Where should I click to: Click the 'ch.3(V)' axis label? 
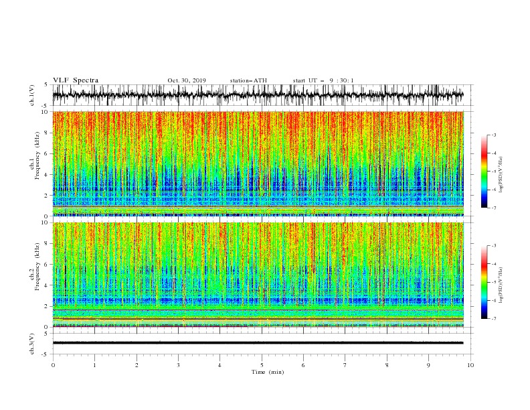pos(32,344)
